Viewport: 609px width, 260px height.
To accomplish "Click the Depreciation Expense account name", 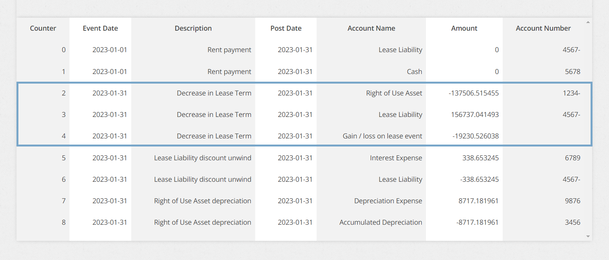I will (388, 201).
